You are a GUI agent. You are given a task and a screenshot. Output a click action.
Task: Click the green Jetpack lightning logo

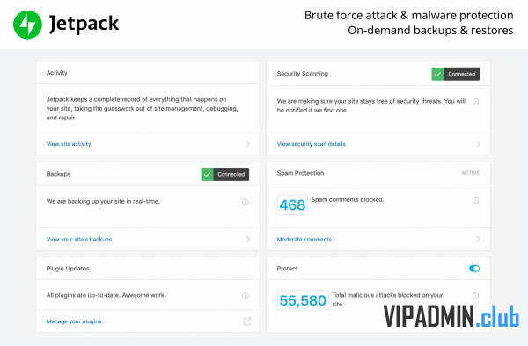click(x=27, y=25)
